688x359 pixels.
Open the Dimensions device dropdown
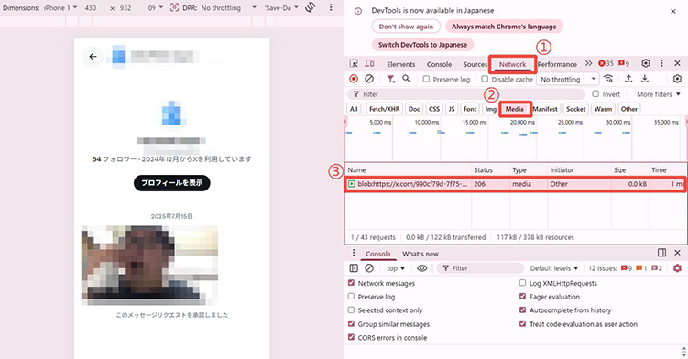click(x=60, y=8)
